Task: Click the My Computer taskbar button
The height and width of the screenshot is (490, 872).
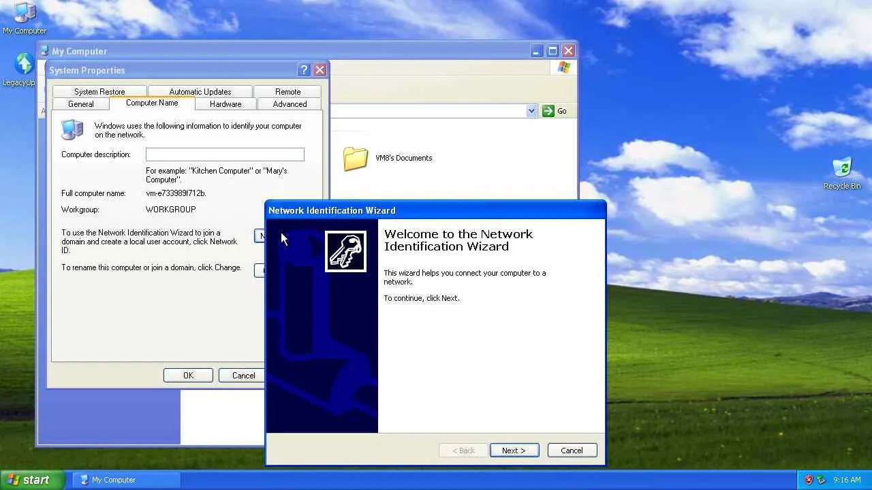Action: pyautogui.click(x=126, y=480)
